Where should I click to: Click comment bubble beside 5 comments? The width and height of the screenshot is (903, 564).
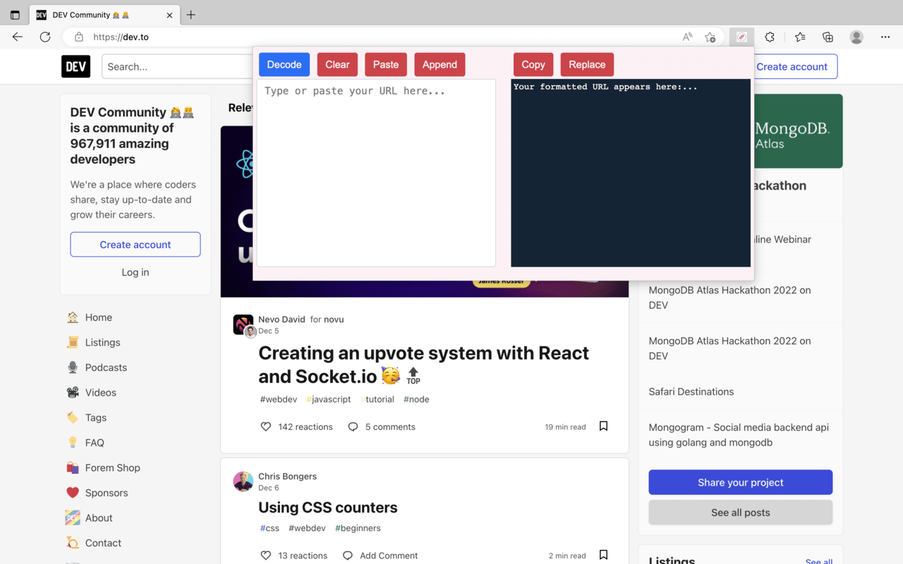click(353, 427)
